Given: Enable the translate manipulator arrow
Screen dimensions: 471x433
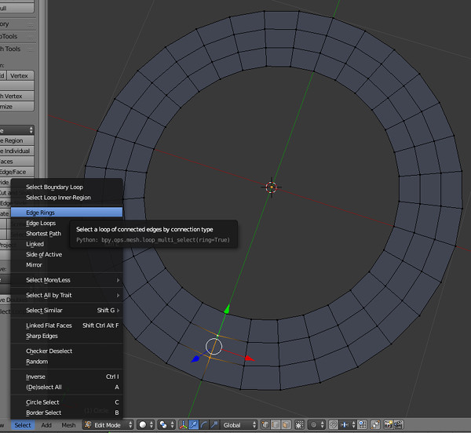Looking at the screenshot, I should (194, 424).
